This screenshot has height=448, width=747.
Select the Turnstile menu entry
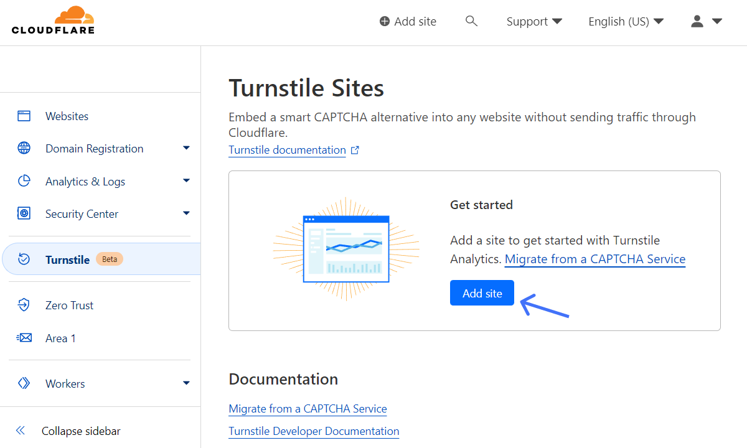coord(68,259)
